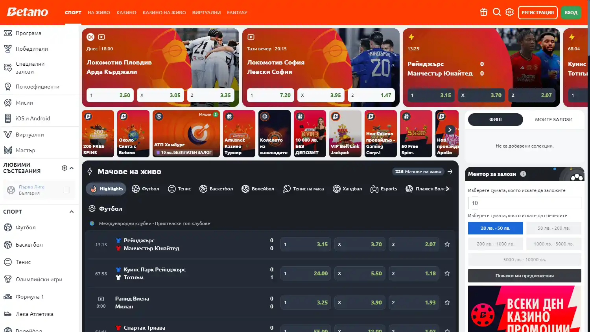Image resolution: width=590 pixels, height=332 pixels.
Task: Switch to the Фиш tab
Action: (x=496, y=120)
